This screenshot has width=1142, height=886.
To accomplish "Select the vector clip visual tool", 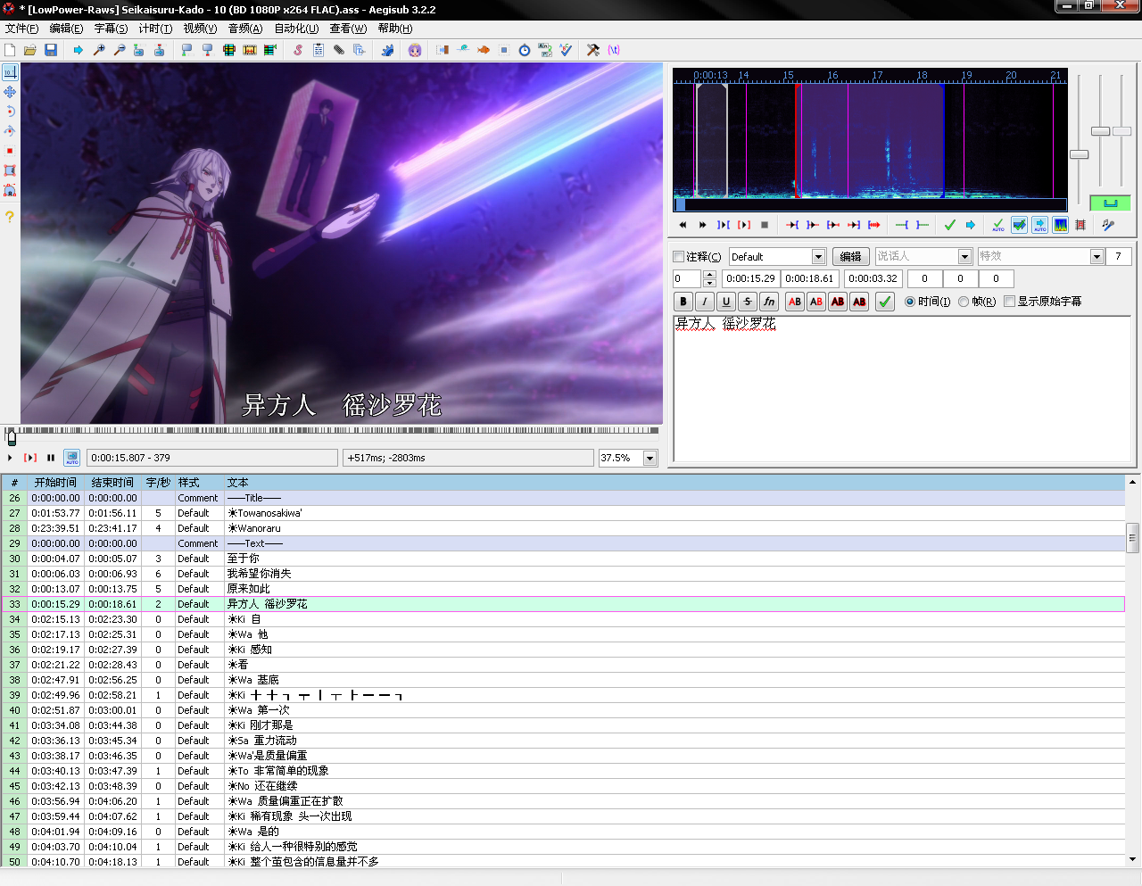I will [10, 190].
